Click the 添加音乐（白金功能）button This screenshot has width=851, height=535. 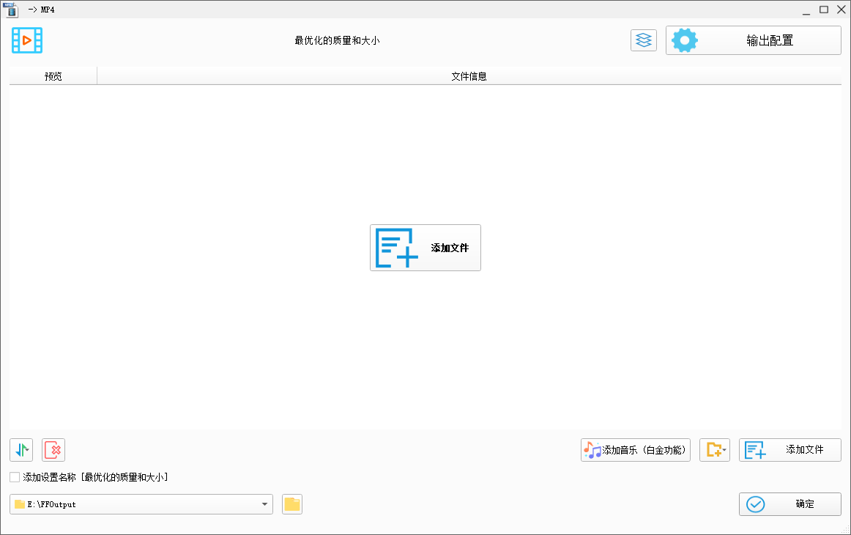click(x=635, y=450)
